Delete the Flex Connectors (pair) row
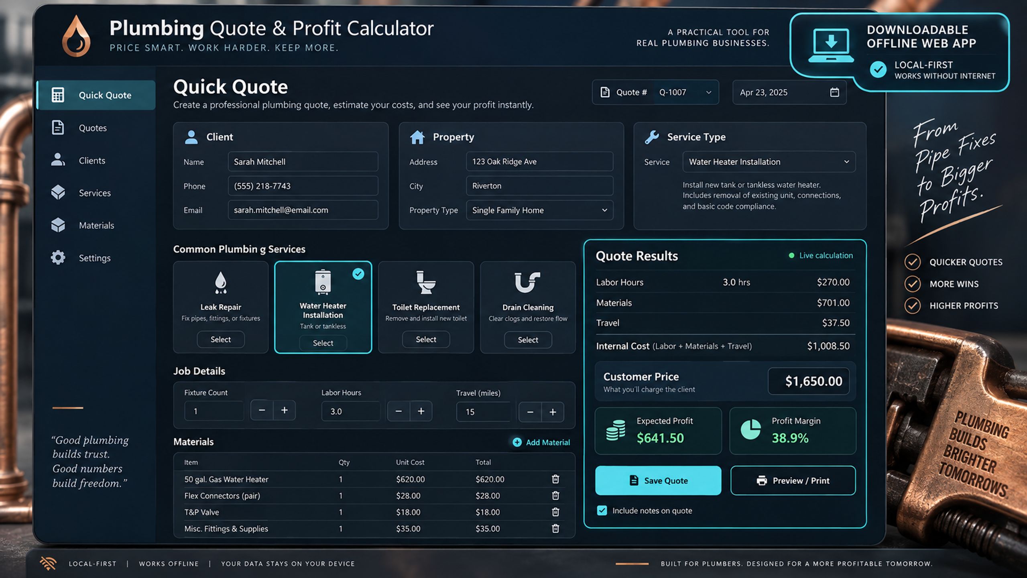This screenshot has width=1027, height=578. coord(555,495)
